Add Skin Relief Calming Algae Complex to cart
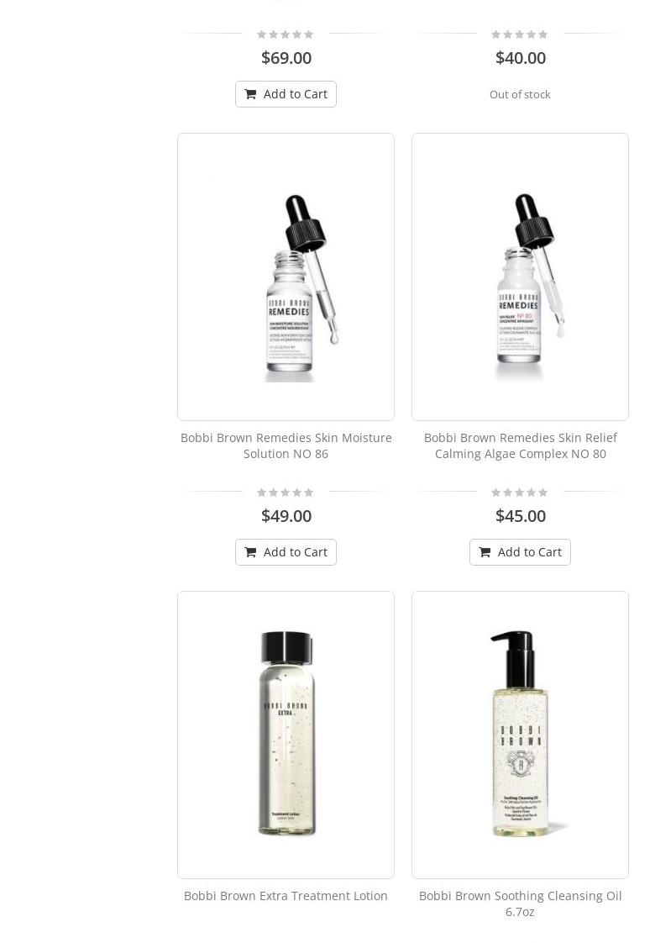This screenshot has width=650, height=943. [520, 552]
